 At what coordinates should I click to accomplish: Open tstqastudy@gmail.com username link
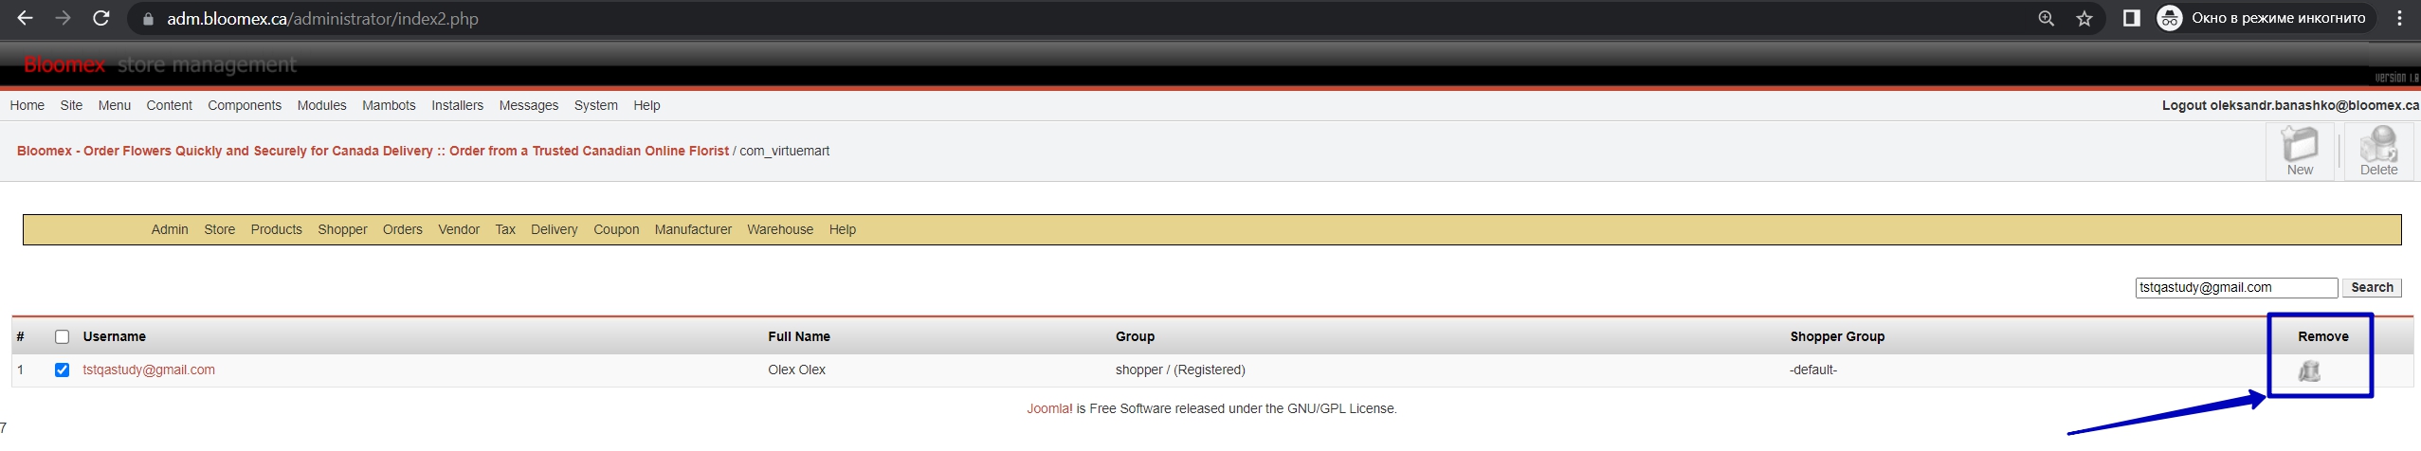point(149,370)
